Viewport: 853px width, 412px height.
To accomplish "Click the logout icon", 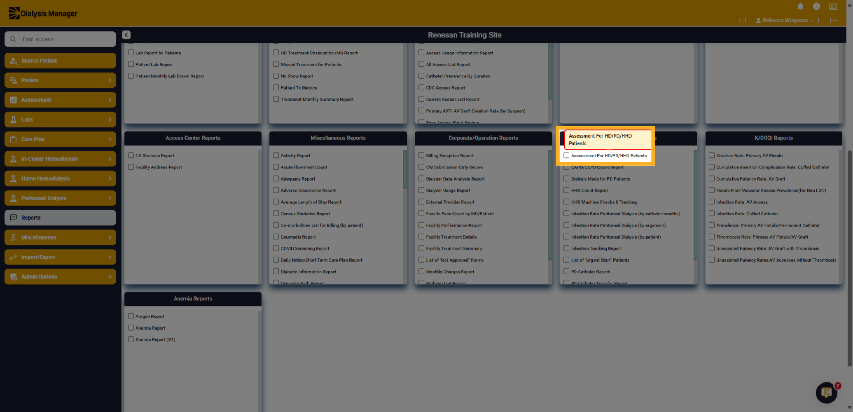I will click(x=833, y=21).
